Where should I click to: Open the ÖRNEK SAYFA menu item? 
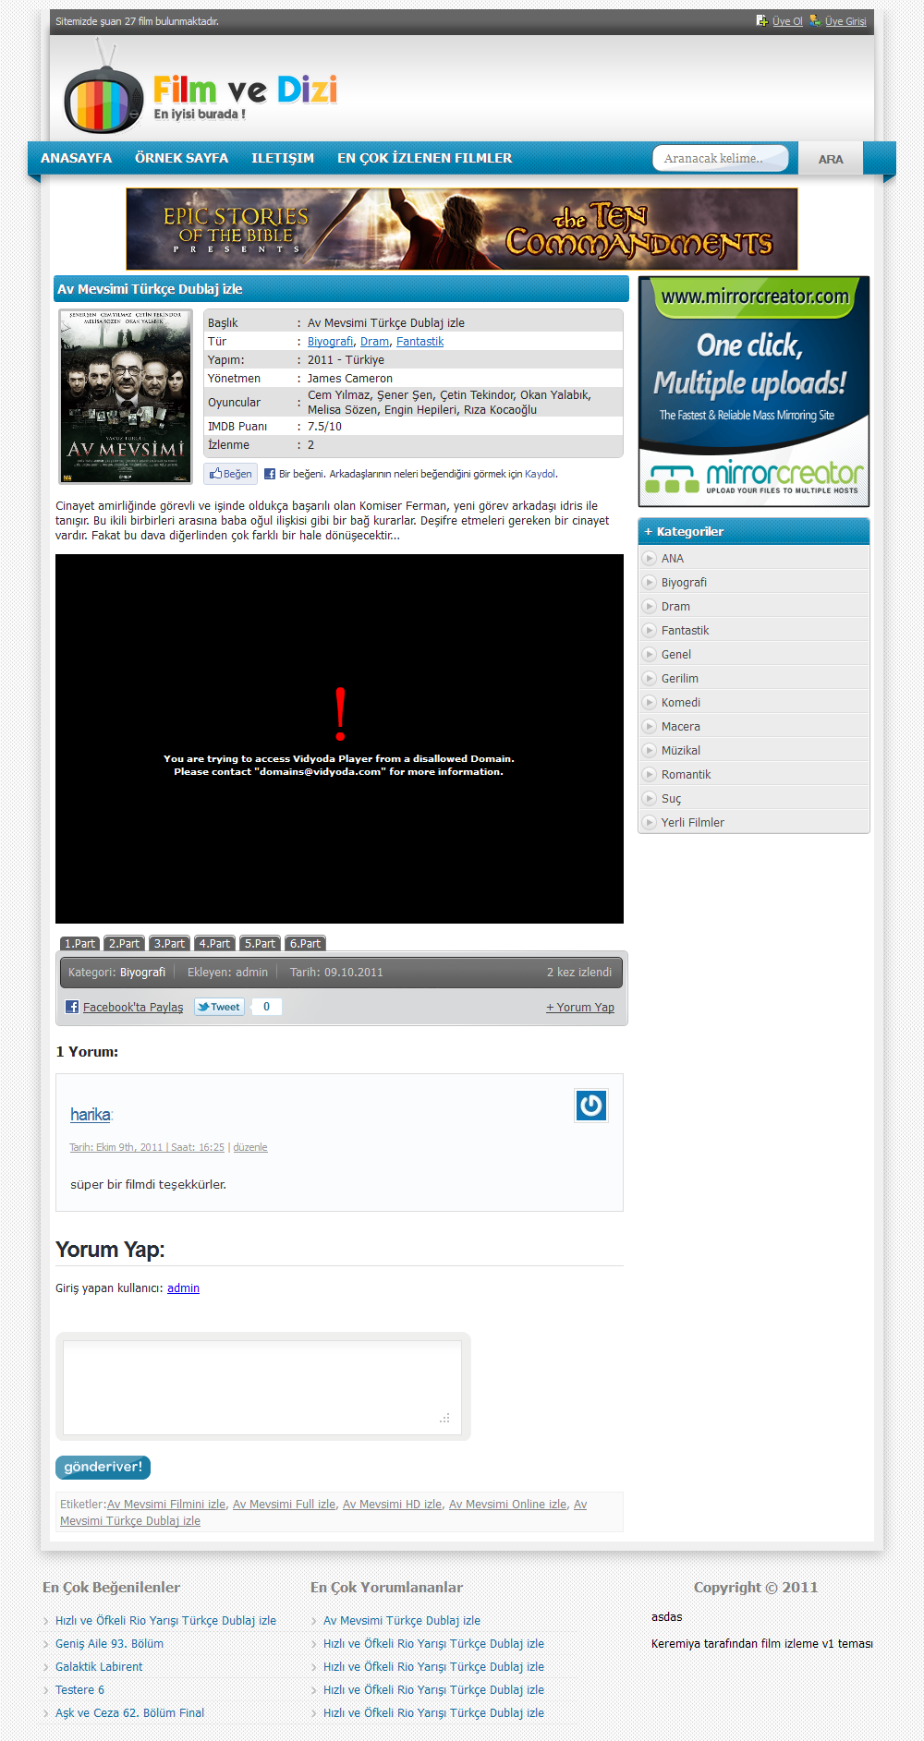[181, 158]
